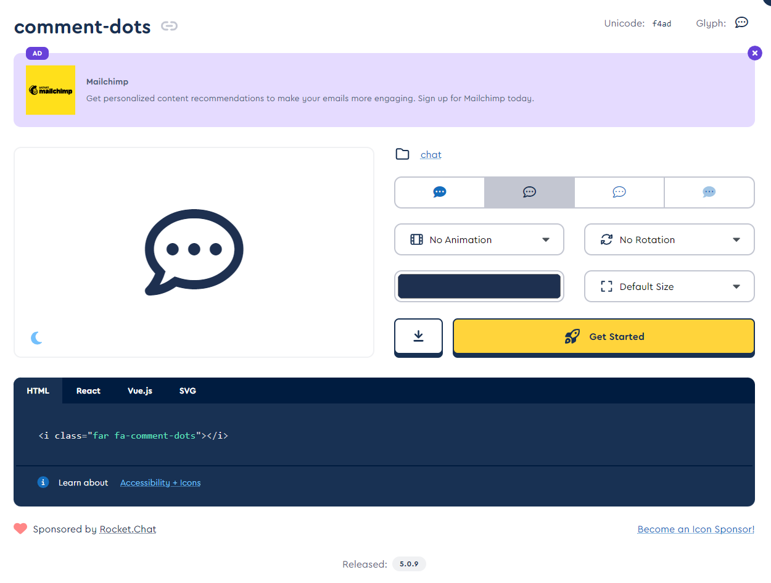Open the No Rotation dropdown
The width and height of the screenshot is (771, 583).
tap(669, 239)
